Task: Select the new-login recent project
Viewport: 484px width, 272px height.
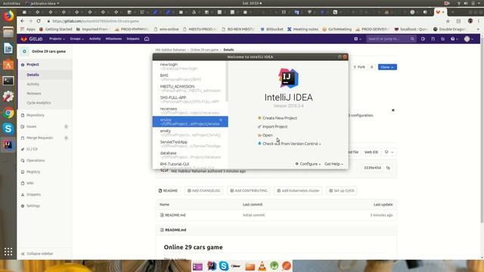Action: pyautogui.click(x=190, y=66)
